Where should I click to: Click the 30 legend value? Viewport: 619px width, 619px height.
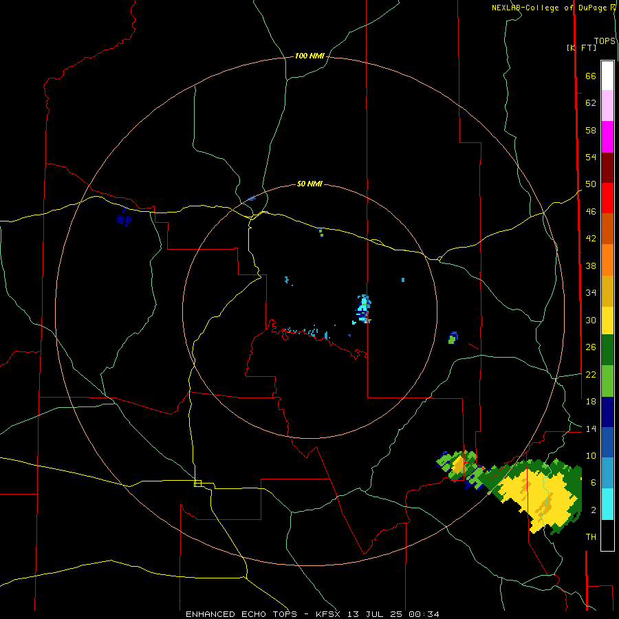591,320
